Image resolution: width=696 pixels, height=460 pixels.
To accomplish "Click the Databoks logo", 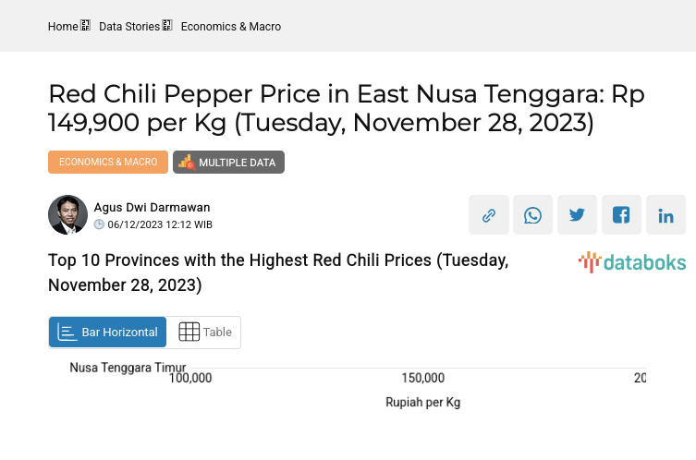I will (x=632, y=262).
